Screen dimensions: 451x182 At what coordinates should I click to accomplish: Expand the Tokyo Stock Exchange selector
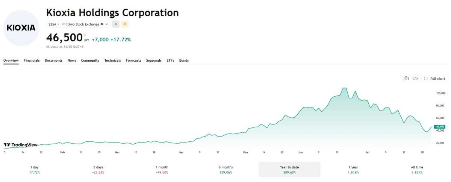[79, 24]
